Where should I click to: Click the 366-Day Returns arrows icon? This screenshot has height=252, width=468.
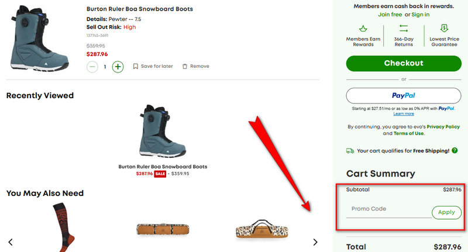pyautogui.click(x=404, y=29)
